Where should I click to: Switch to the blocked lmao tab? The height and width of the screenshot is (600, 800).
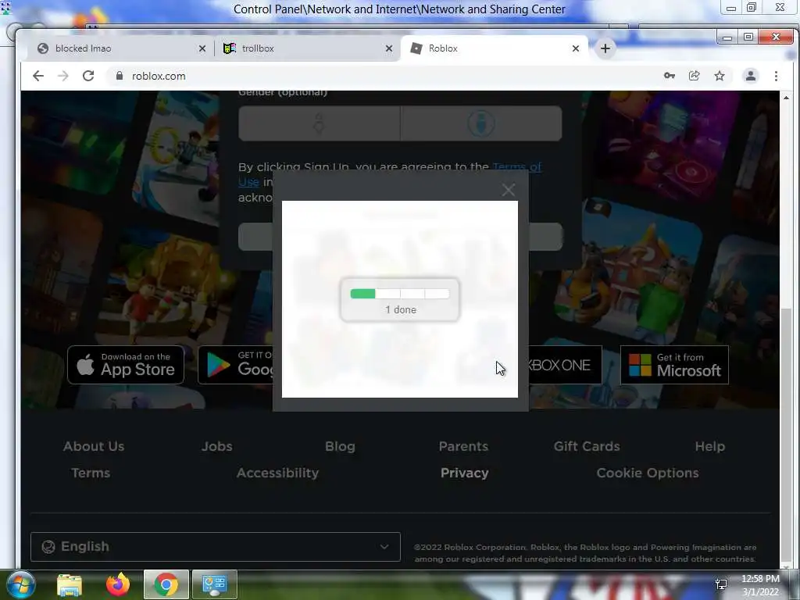(x=120, y=48)
